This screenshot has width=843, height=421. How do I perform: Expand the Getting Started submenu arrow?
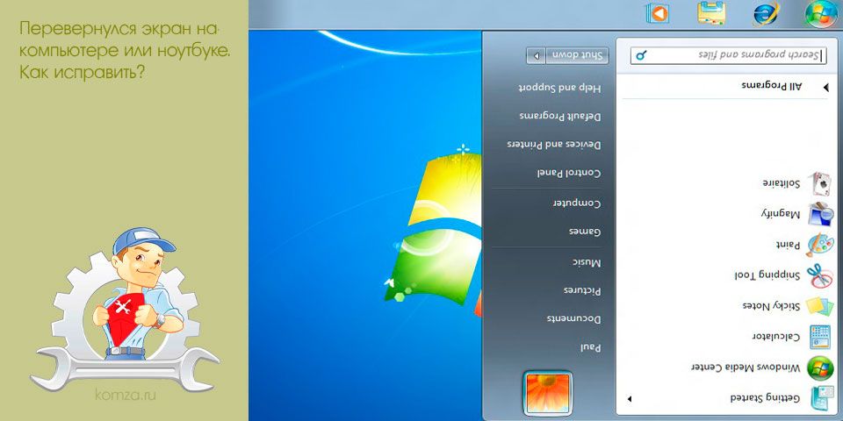pos(629,399)
